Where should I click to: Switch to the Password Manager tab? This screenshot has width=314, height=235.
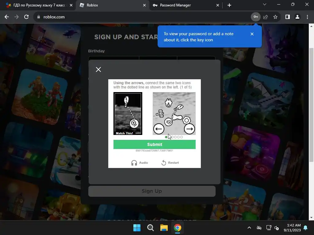[184, 5]
